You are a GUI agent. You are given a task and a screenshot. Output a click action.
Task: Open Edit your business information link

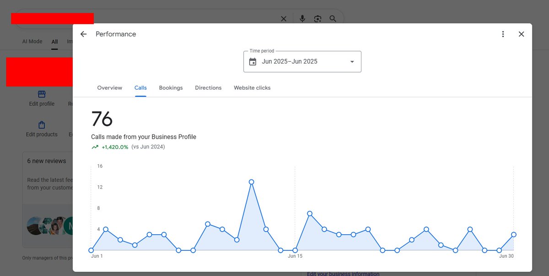[x=343, y=273]
